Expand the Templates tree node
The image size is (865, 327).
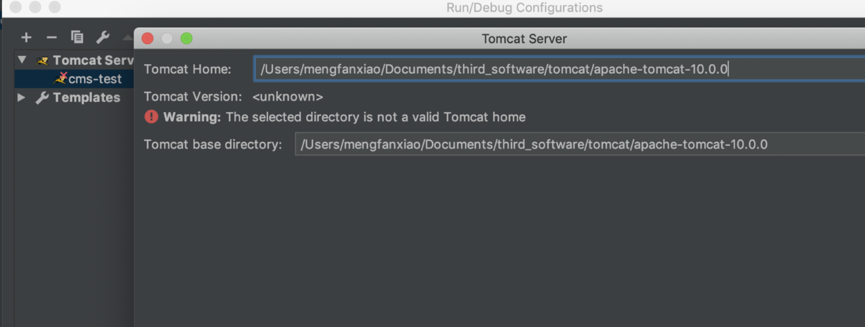(x=22, y=97)
